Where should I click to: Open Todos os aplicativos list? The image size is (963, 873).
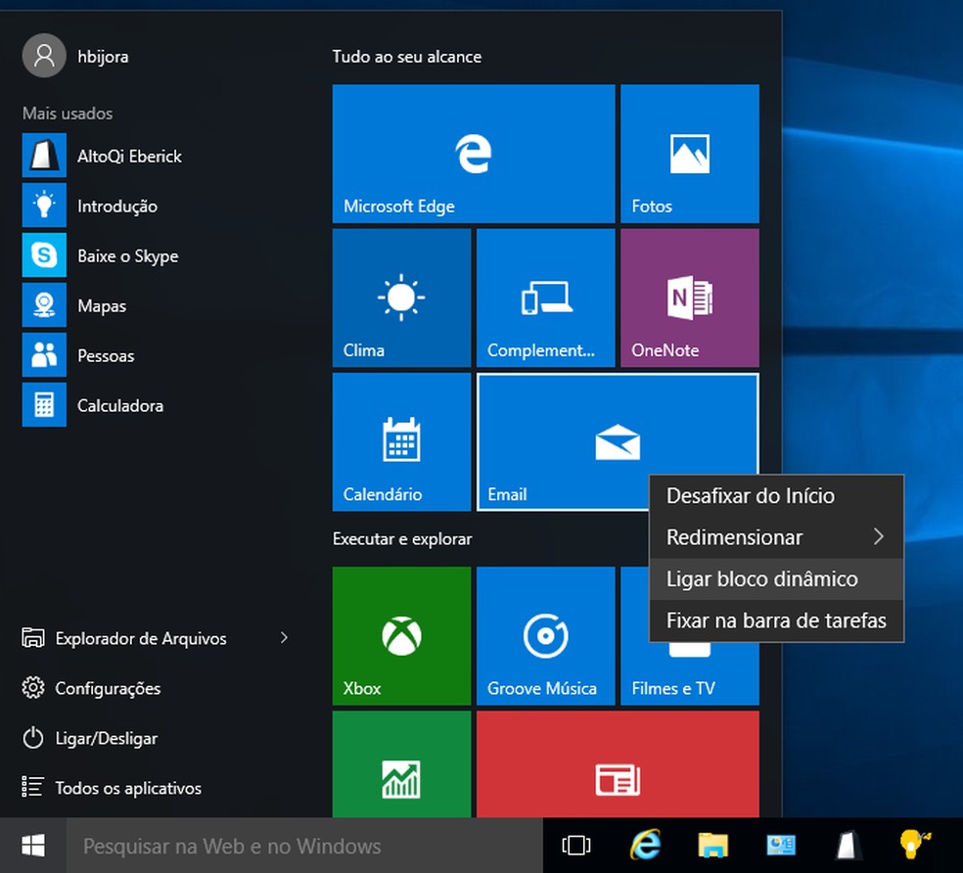pos(127,788)
